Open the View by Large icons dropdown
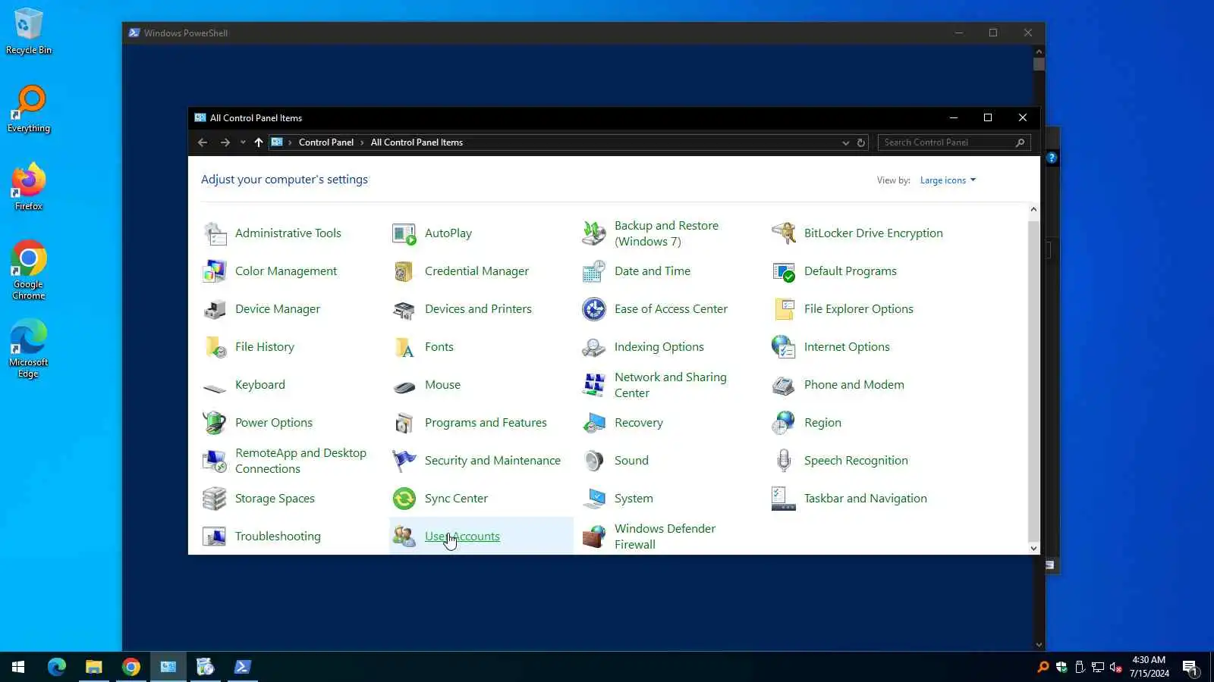This screenshot has width=1214, height=682. pyautogui.click(x=948, y=180)
